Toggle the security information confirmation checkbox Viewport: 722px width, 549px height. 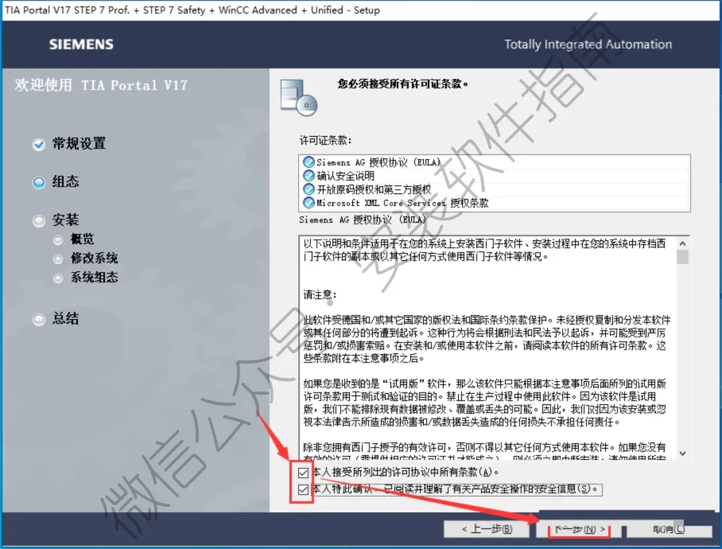pyautogui.click(x=303, y=489)
